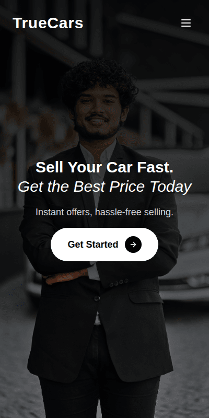The height and width of the screenshot is (418, 209).
Task: Click the word "Today" in the subheading
Action: (171, 187)
